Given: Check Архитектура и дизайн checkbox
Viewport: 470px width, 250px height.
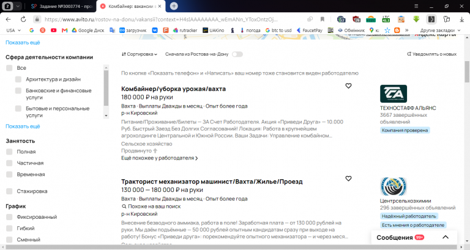Looking at the screenshot, I should (18, 79).
